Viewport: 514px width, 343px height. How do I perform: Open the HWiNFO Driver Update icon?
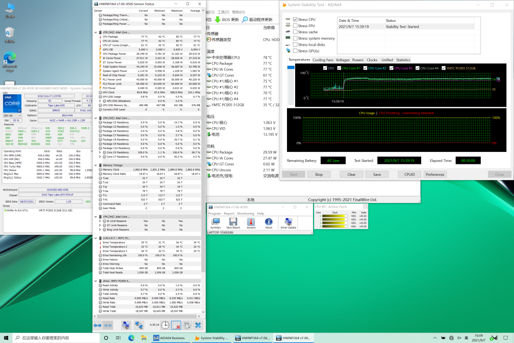click(x=288, y=222)
